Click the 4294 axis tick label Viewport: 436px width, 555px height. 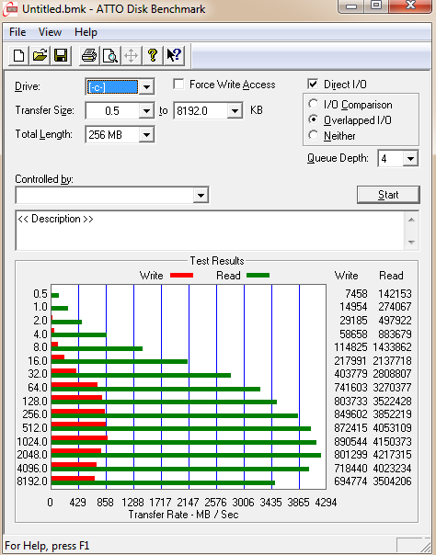(x=326, y=502)
